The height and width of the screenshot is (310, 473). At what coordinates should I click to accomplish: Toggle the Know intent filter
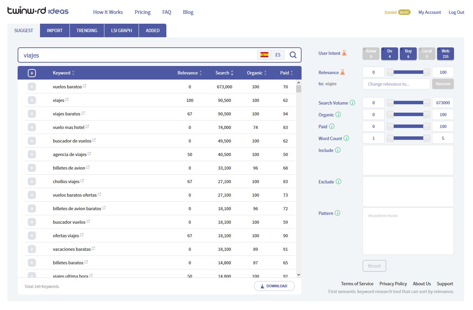click(x=371, y=53)
